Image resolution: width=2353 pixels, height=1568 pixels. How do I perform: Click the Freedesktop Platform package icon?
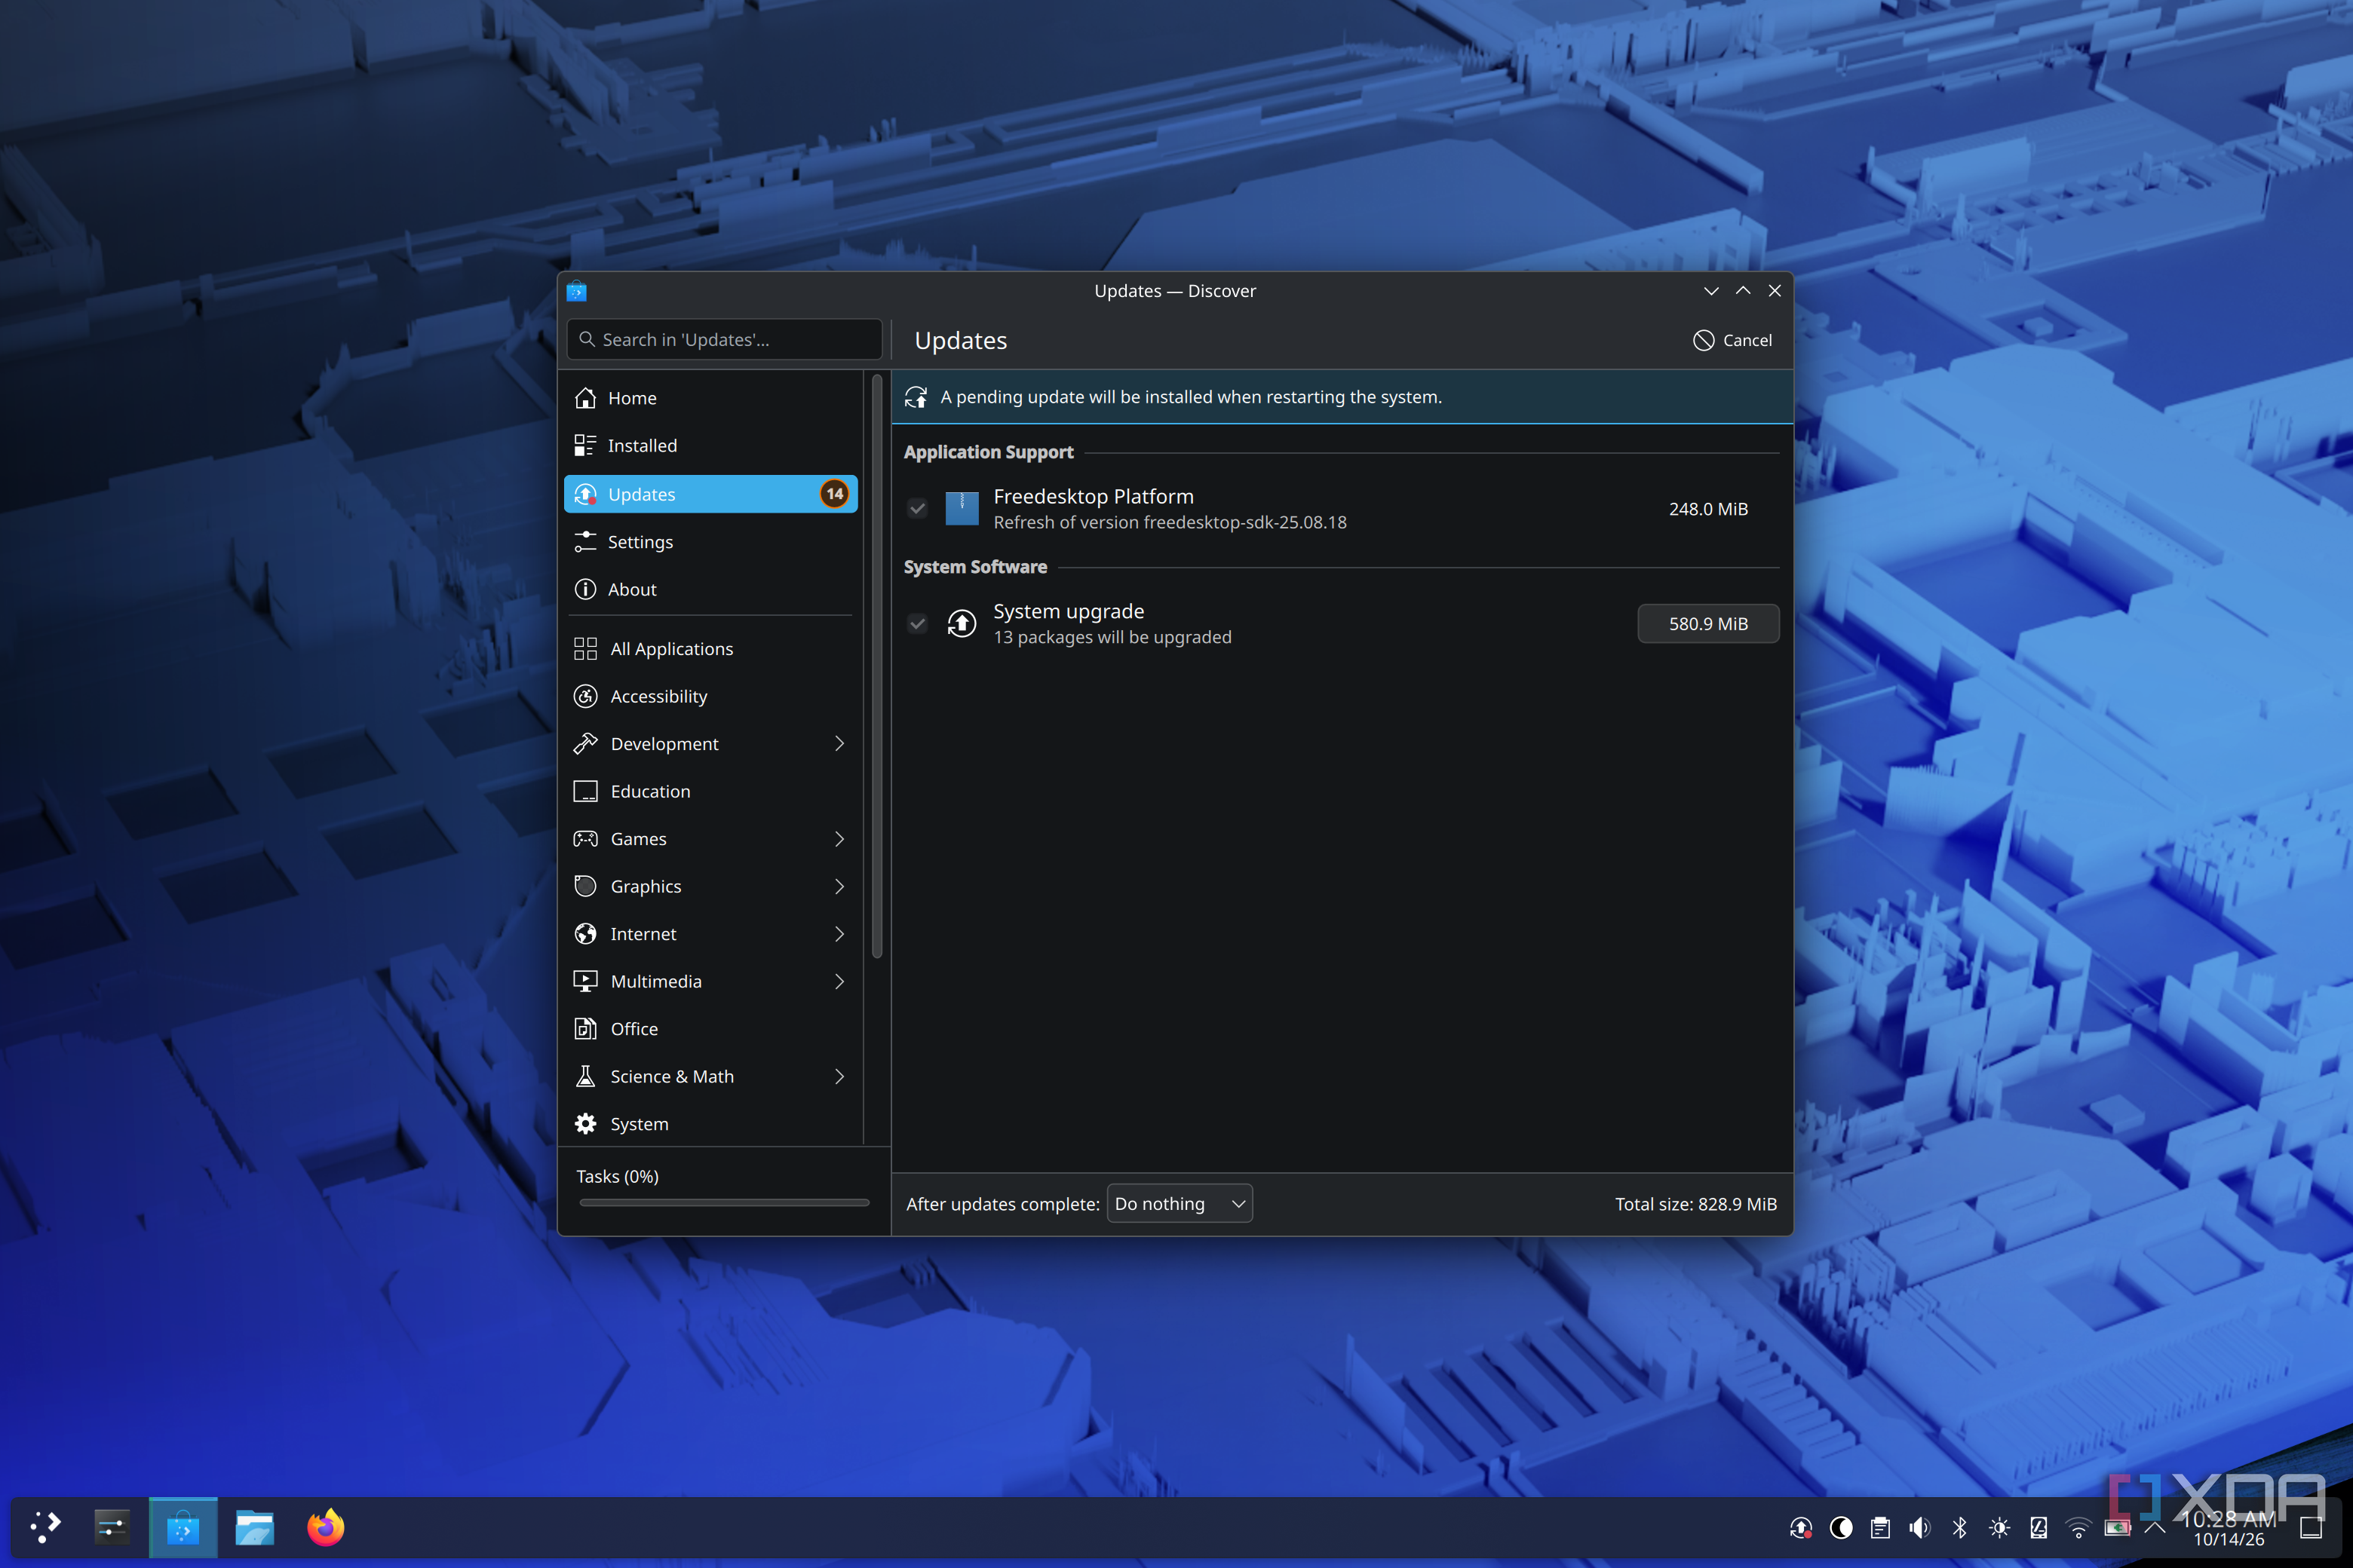[962, 508]
